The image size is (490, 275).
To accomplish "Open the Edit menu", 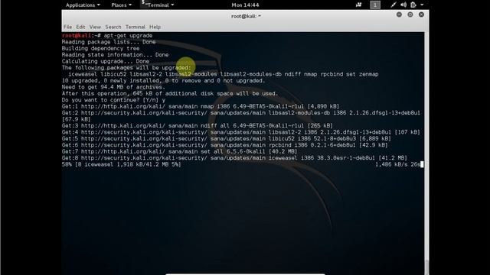I will click(x=80, y=27).
